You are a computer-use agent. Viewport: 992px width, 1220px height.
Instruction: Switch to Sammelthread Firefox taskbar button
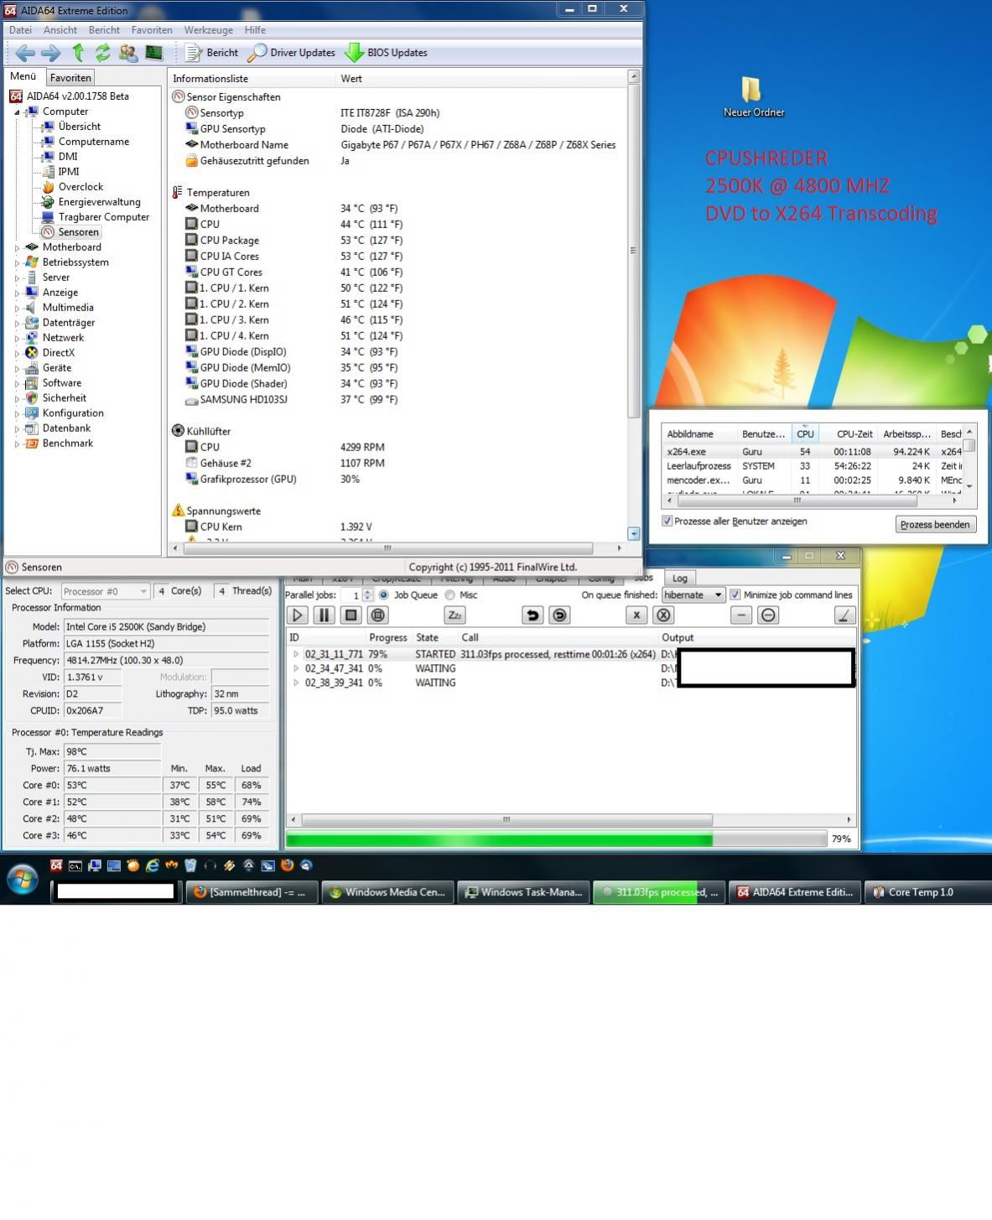coord(252,892)
